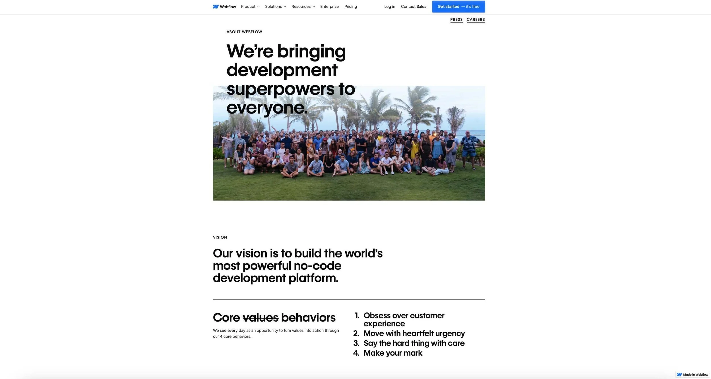Click the Core values behaviors heading
The image size is (711, 379).
274,318
